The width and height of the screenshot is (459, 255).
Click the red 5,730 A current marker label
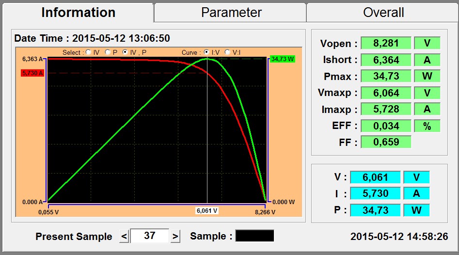[x=32, y=73]
